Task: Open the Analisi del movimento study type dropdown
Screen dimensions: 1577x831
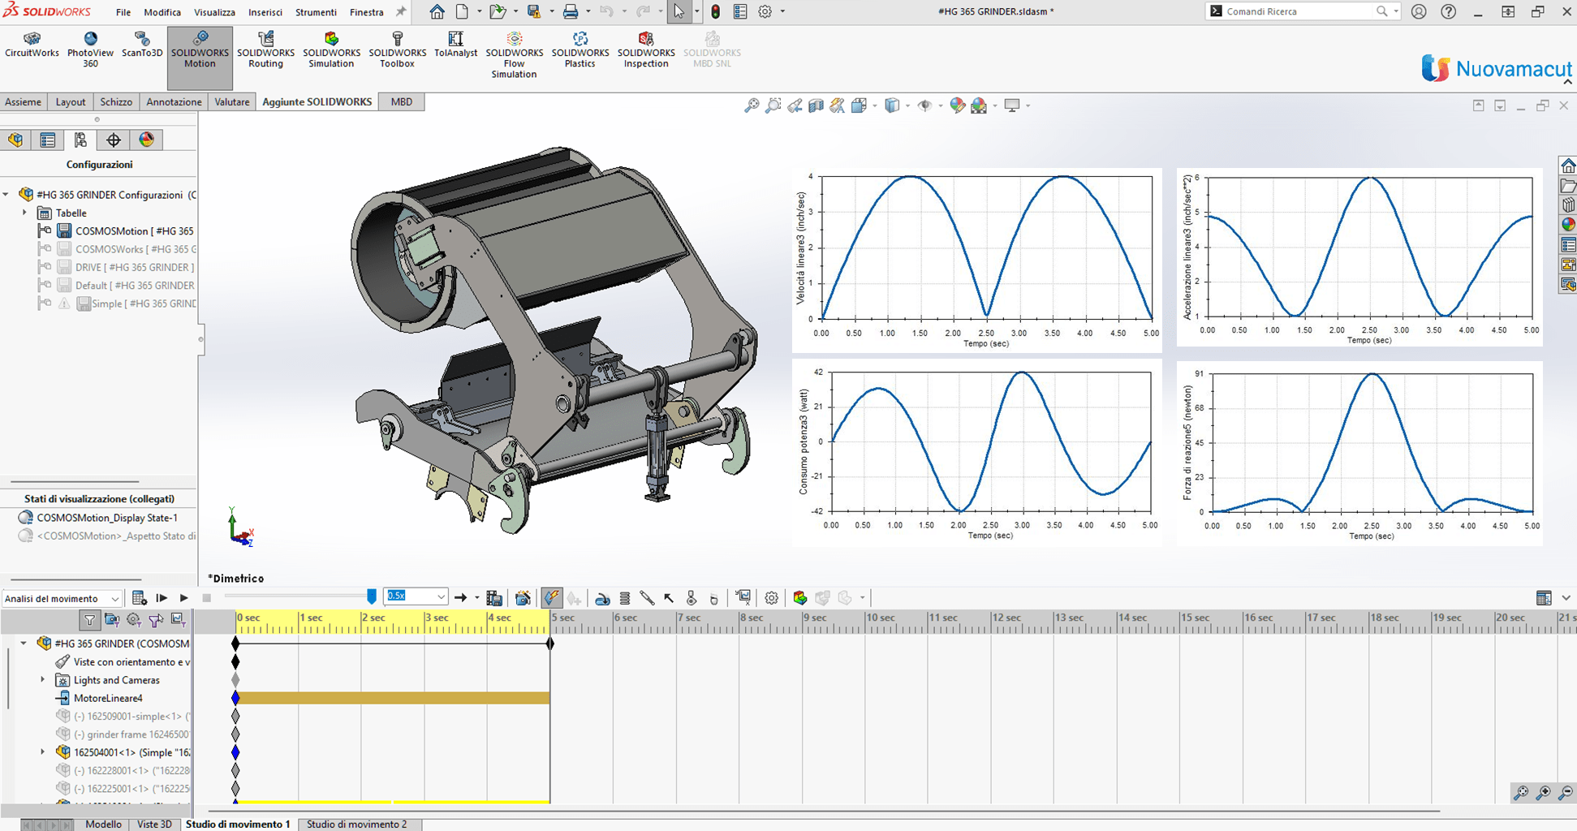Action: (114, 598)
